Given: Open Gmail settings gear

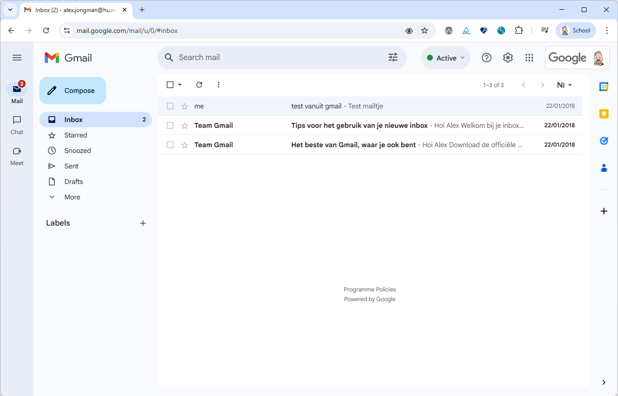Looking at the screenshot, I should click(x=507, y=58).
